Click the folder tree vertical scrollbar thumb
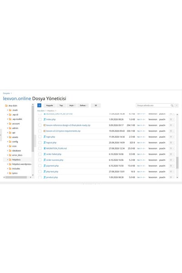 33,129
